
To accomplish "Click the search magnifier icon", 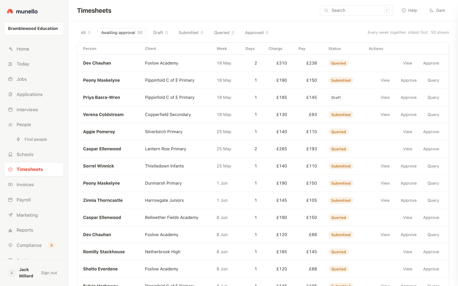I will pyautogui.click(x=326, y=10).
